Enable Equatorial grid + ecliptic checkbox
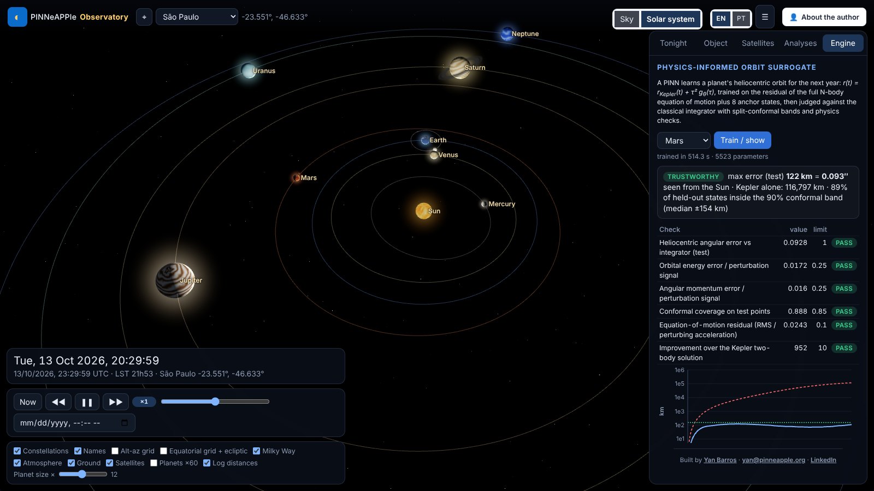 pyautogui.click(x=163, y=451)
